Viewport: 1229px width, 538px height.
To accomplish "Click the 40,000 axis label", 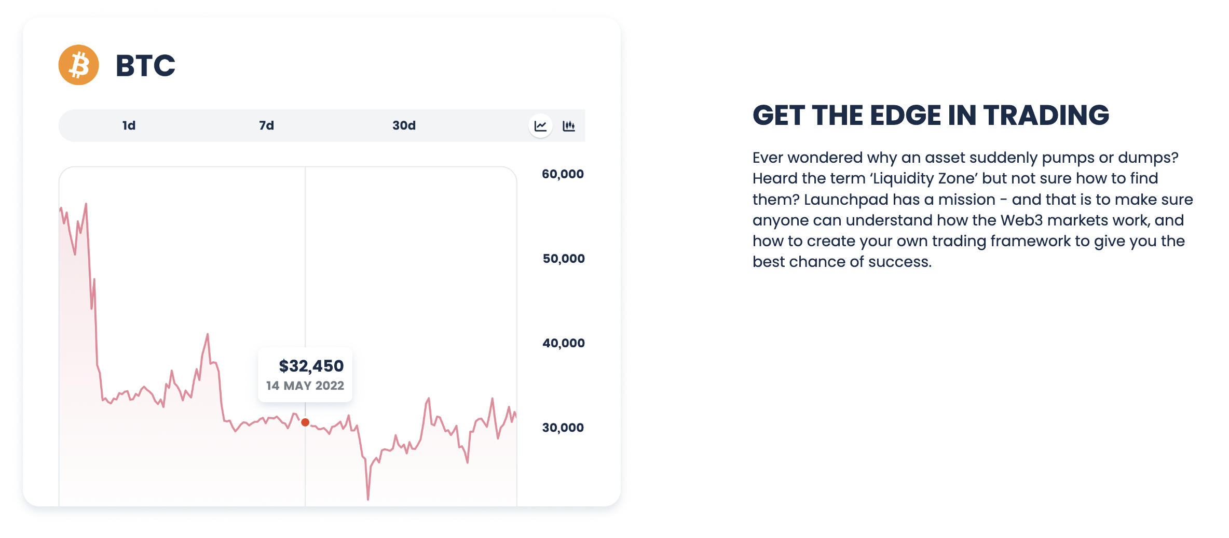I will tap(563, 343).
